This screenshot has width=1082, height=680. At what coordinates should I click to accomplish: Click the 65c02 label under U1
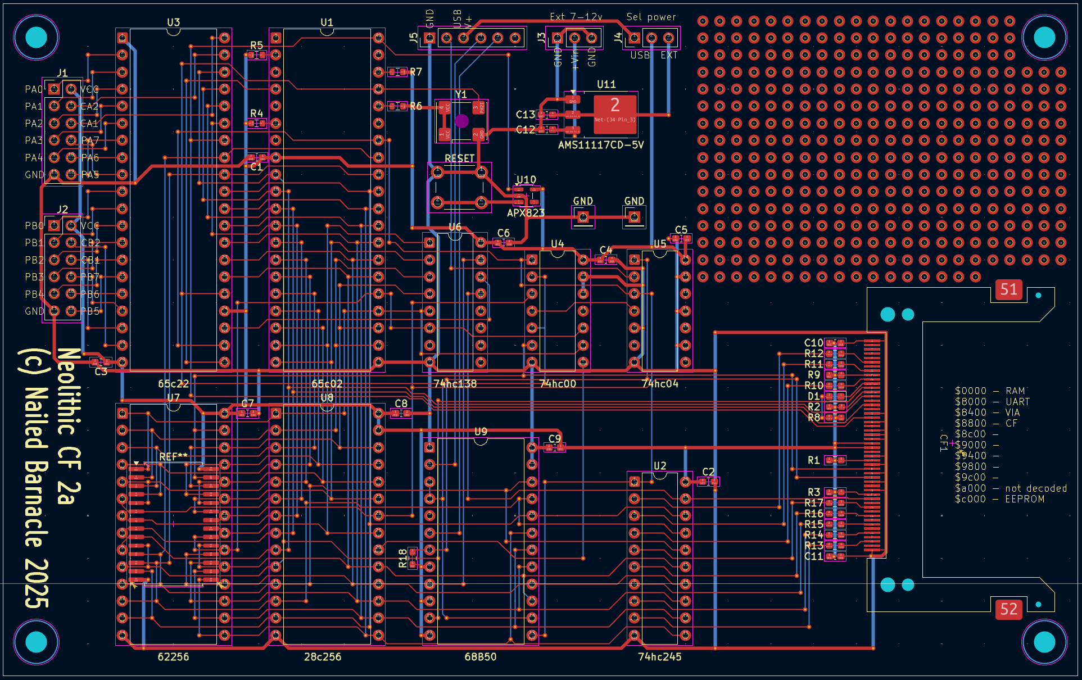327,384
